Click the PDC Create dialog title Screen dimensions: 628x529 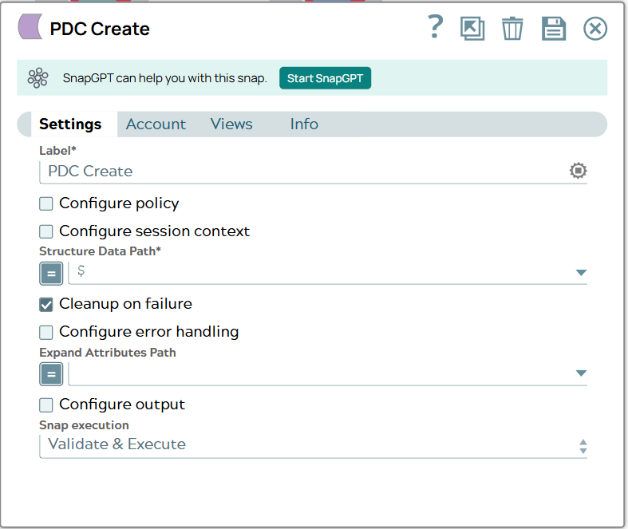(x=100, y=29)
